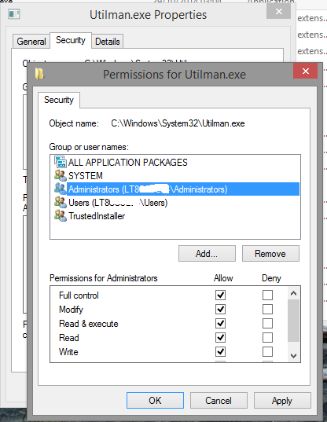Toggle Allow Modify checkbox
The height and width of the screenshot is (422, 327).
(x=220, y=310)
